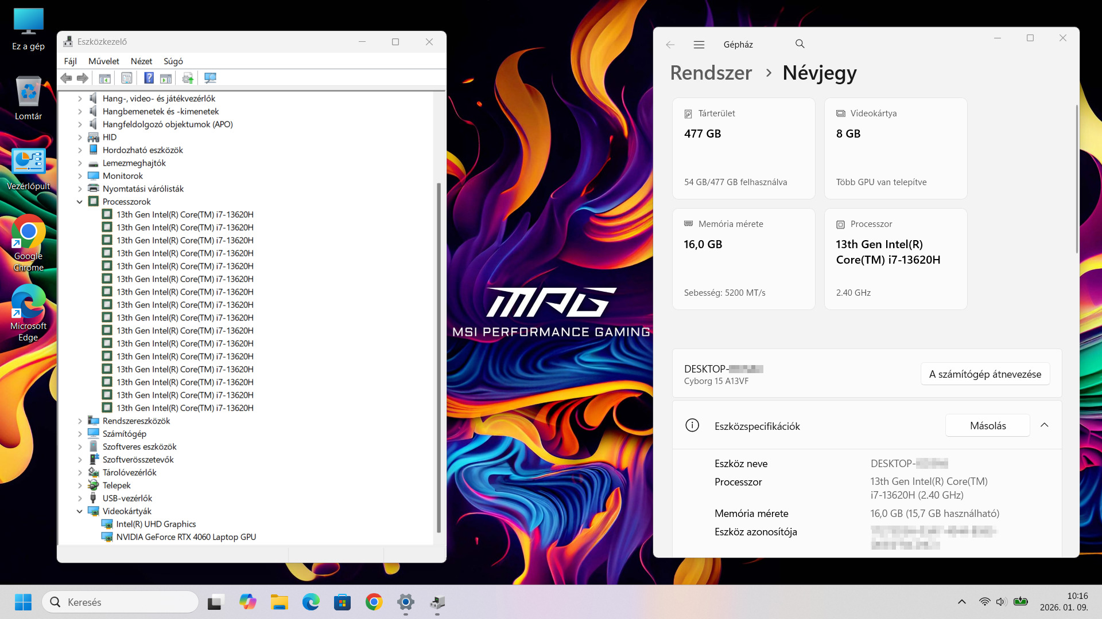Click the Keresés taskbar search box
This screenshot has height=619, width=1102.
coord(121,602)
